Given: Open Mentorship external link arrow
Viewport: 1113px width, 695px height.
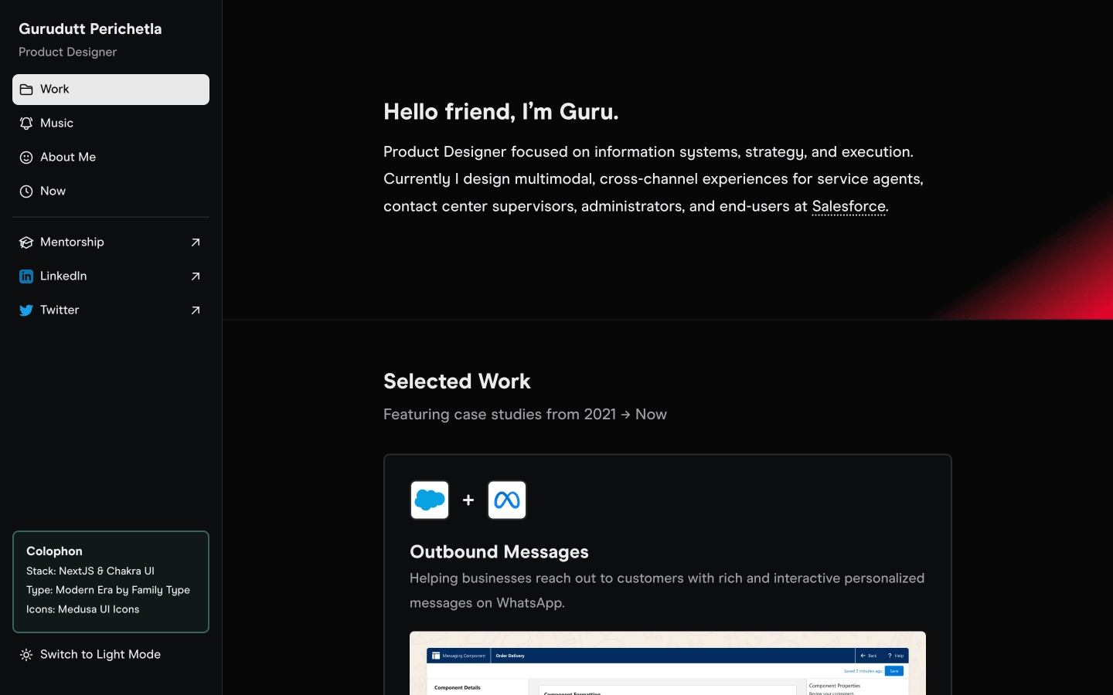Looking at the screenshot, I should [x=196, y=242].
